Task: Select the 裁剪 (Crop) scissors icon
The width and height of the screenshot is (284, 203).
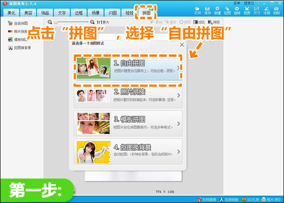Action: [247, 8]
